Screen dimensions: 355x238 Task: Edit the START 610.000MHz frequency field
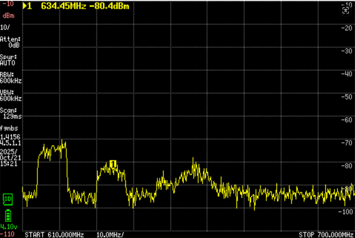54,235
